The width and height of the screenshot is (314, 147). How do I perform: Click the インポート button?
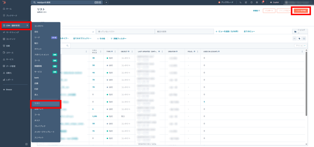269,11
